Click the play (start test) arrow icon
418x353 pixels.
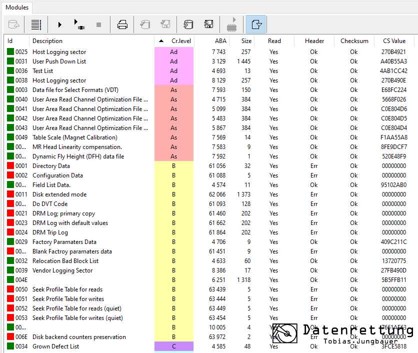tap(59, 25)
